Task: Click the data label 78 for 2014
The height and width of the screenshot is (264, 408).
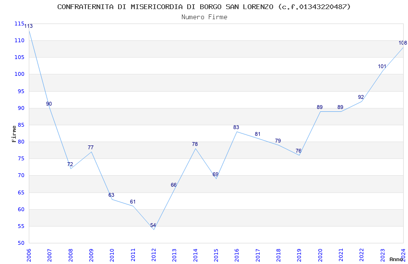Action: 195,144
